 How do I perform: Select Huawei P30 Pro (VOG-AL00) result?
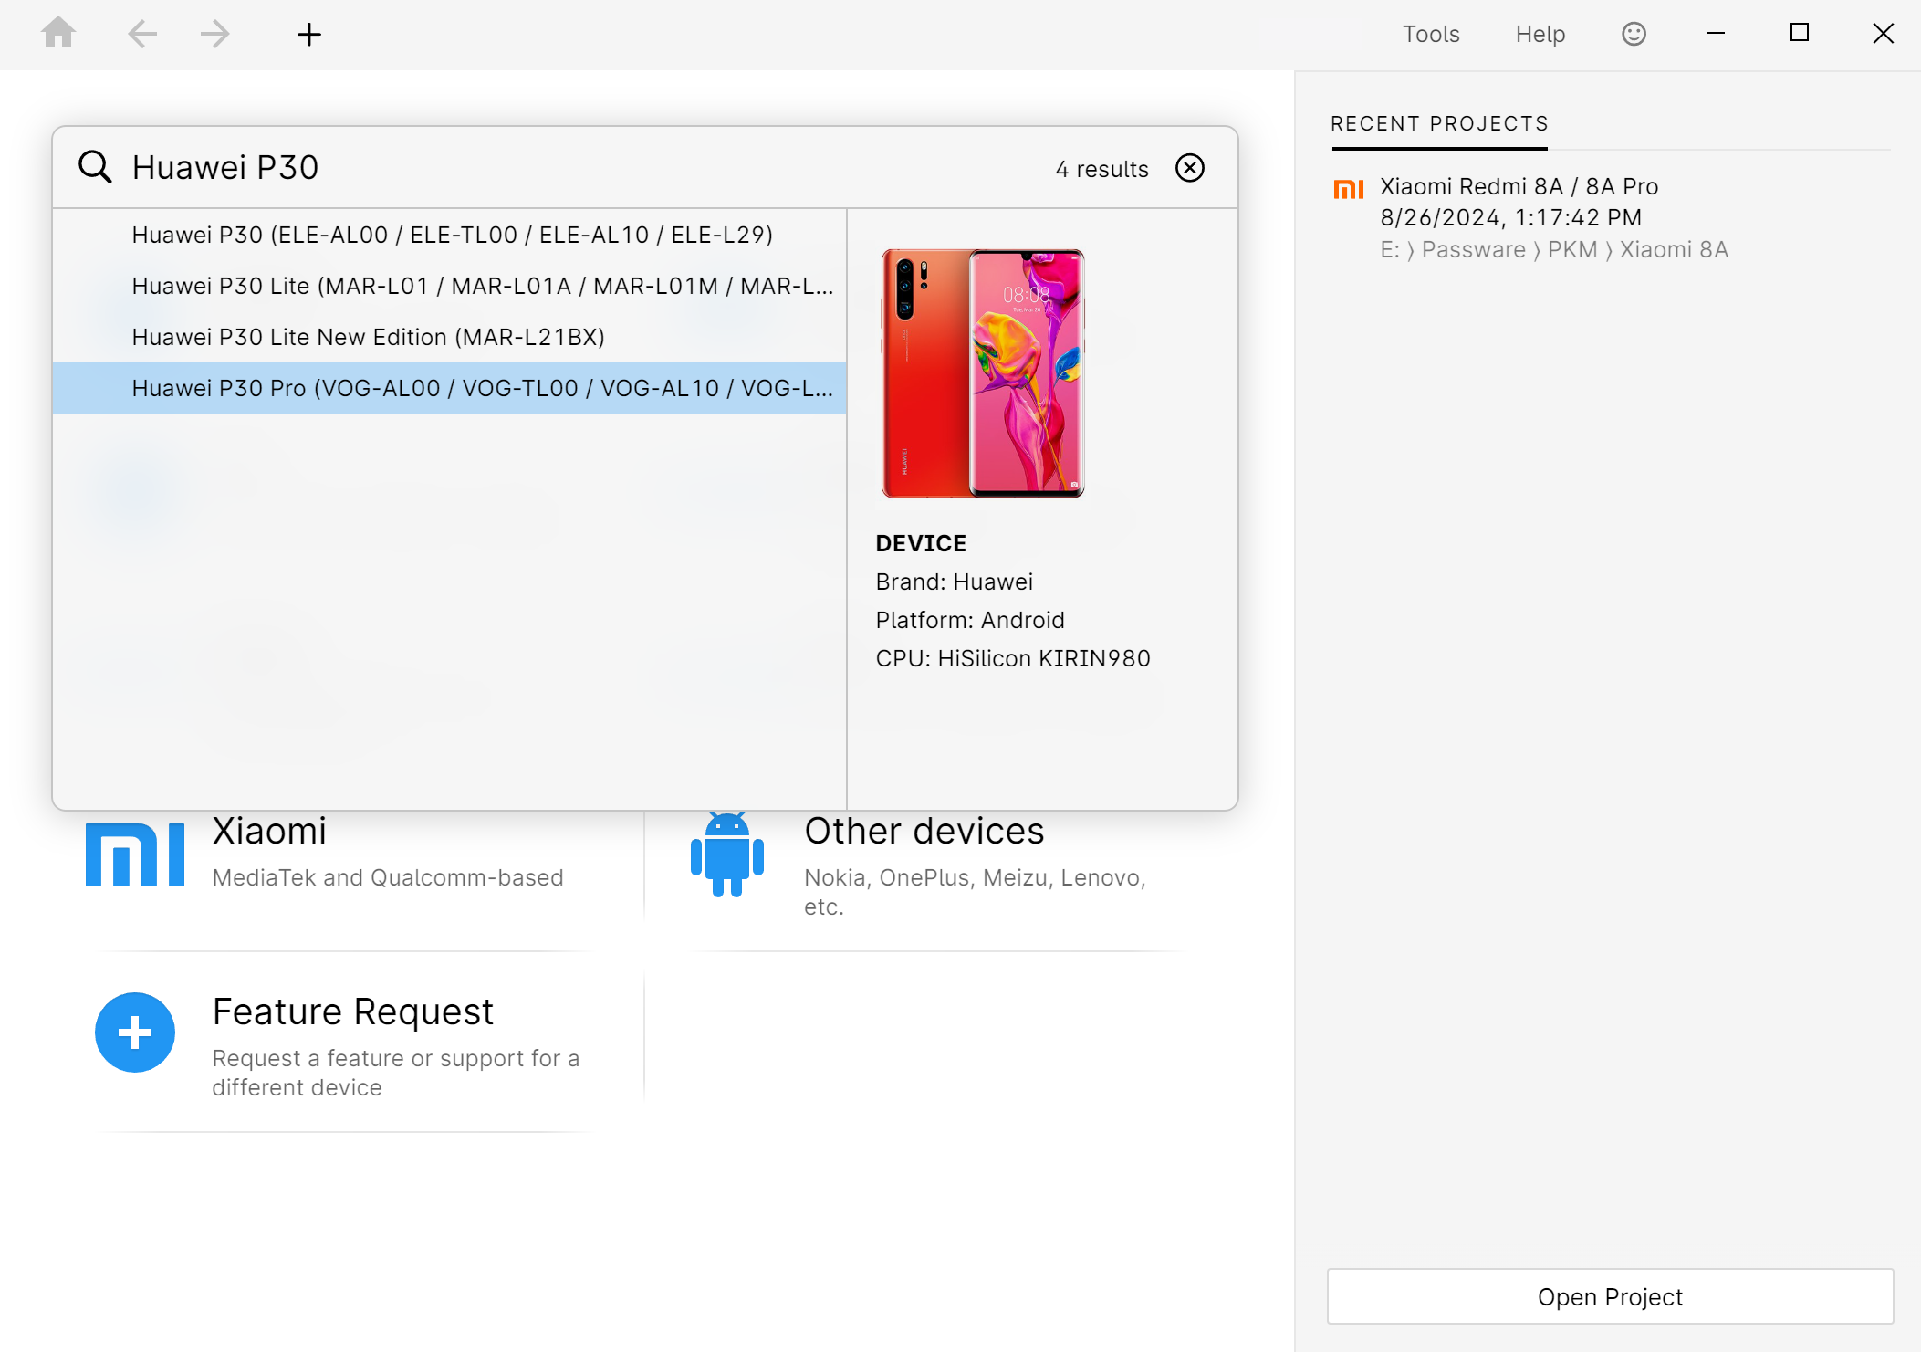tap(450, 388)
